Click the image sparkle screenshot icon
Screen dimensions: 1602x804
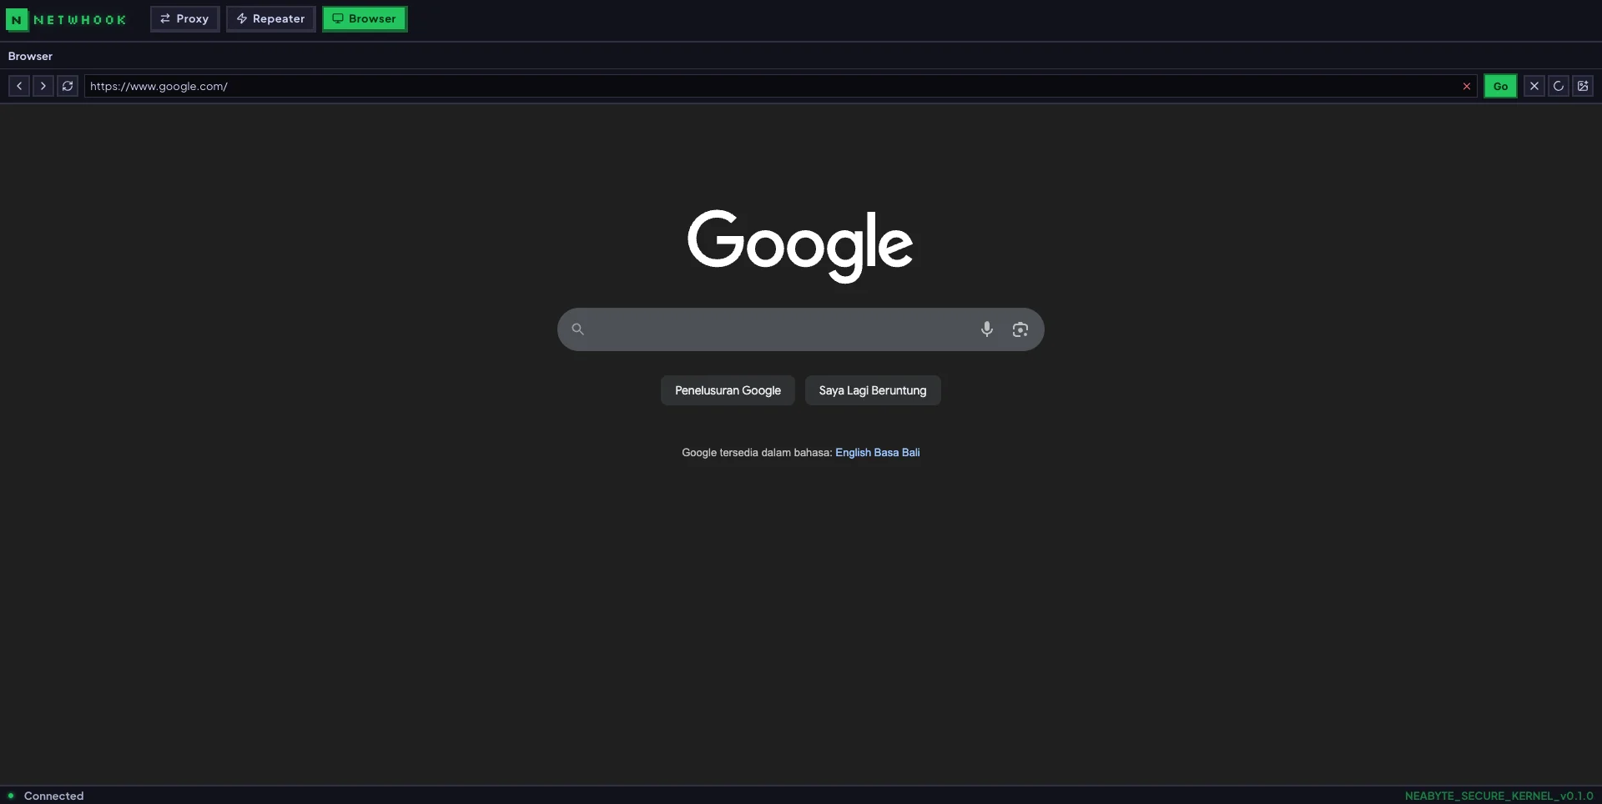point(1583,86)
